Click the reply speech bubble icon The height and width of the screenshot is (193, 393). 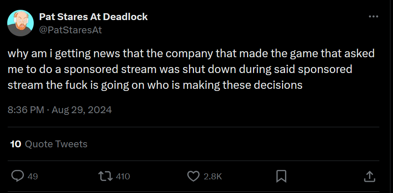click(17, 176)
